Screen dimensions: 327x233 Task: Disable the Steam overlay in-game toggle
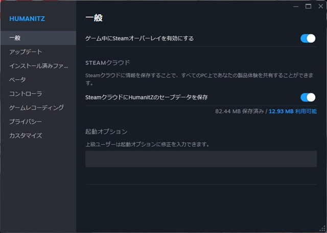[308, 38]
